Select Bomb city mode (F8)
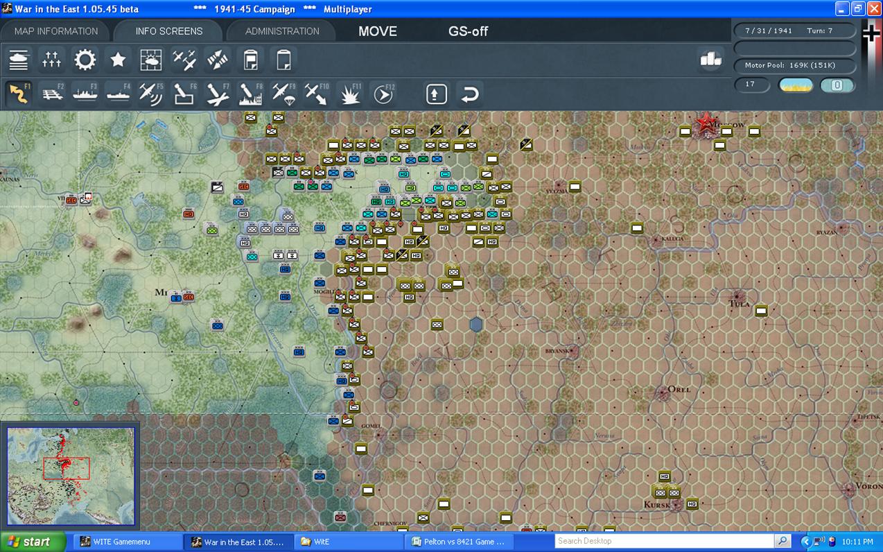The width and height of the screenshot is (883, 552). tap(251, 94)
